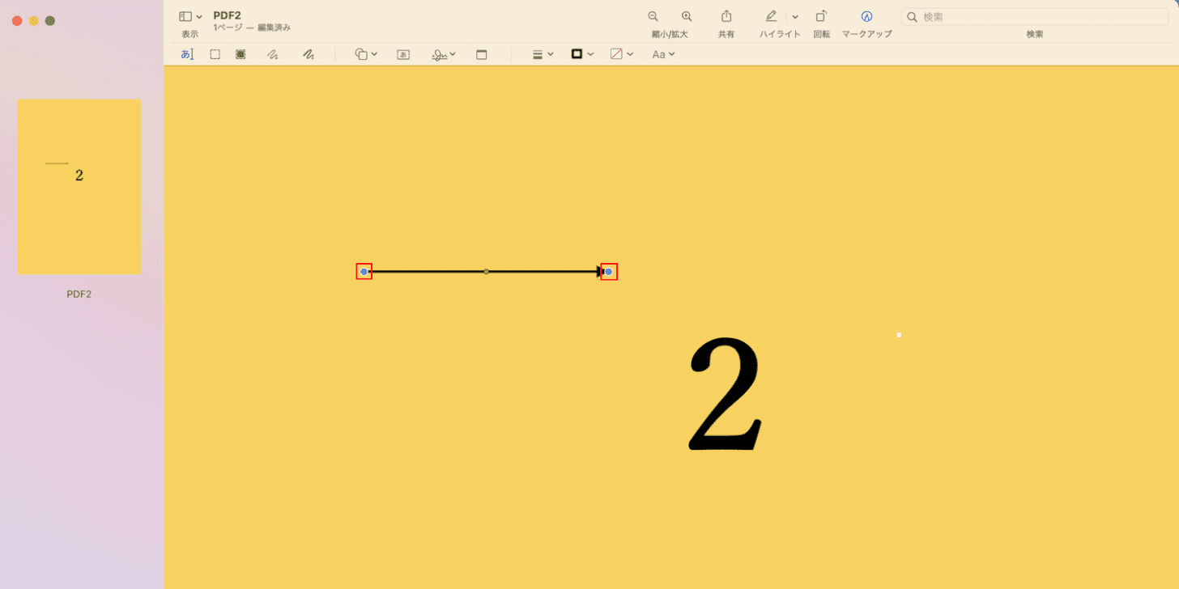Select the text selection tool
Image resolution: width=1179 pixels, height=589 pixels.
pyautogui.click(x=187, y=54)
